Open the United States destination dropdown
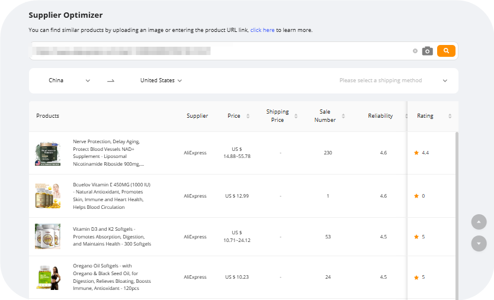 click(161, 80)
